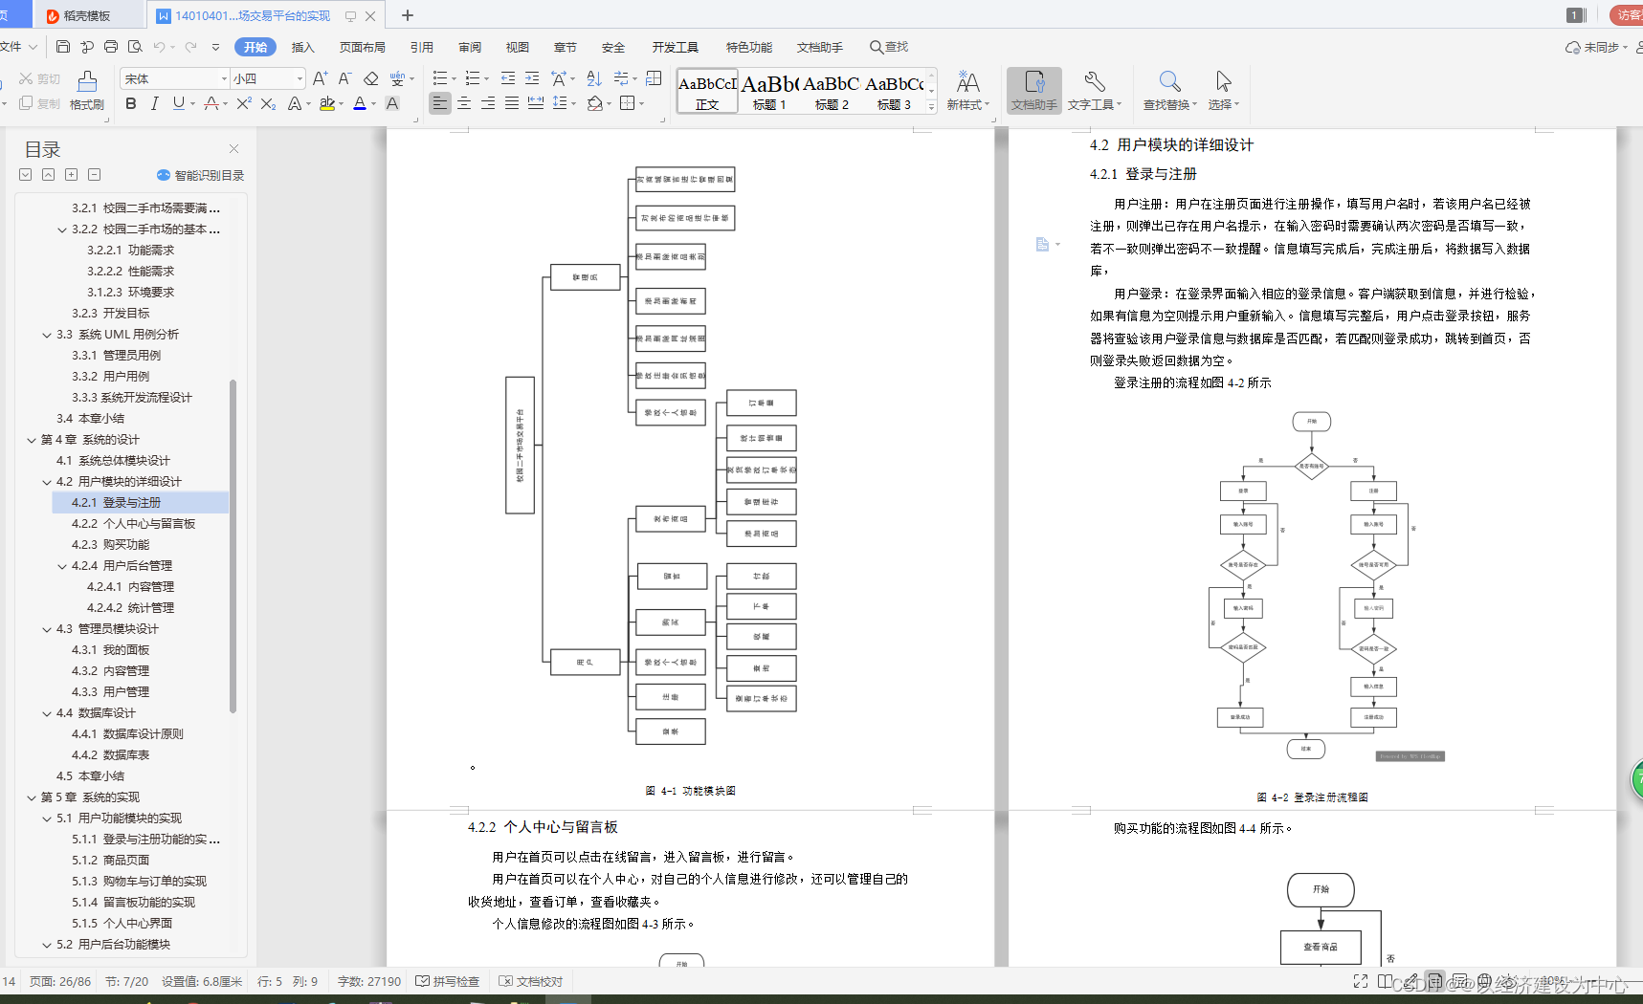This screenshot has height=1004, width=1643.
Task: Toggle underline formatting
Action: point(178,103)
